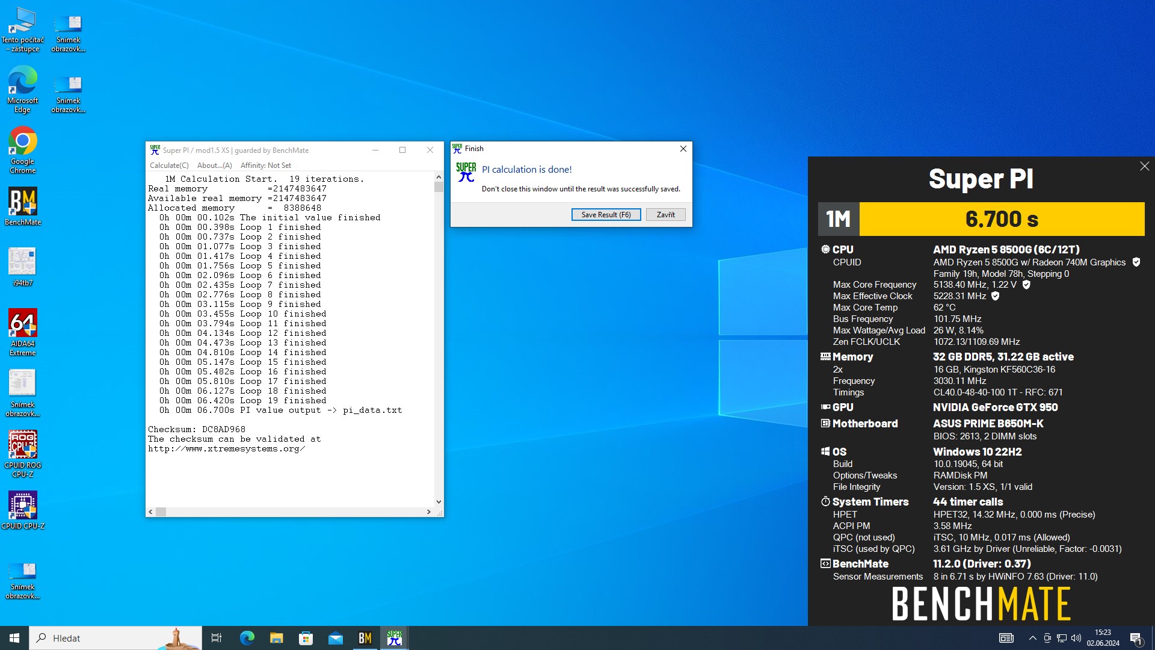Open Snímek obrazovky file beside Tento počítač
Viewport: 1155px width, 650px height.
pos(68,33)
